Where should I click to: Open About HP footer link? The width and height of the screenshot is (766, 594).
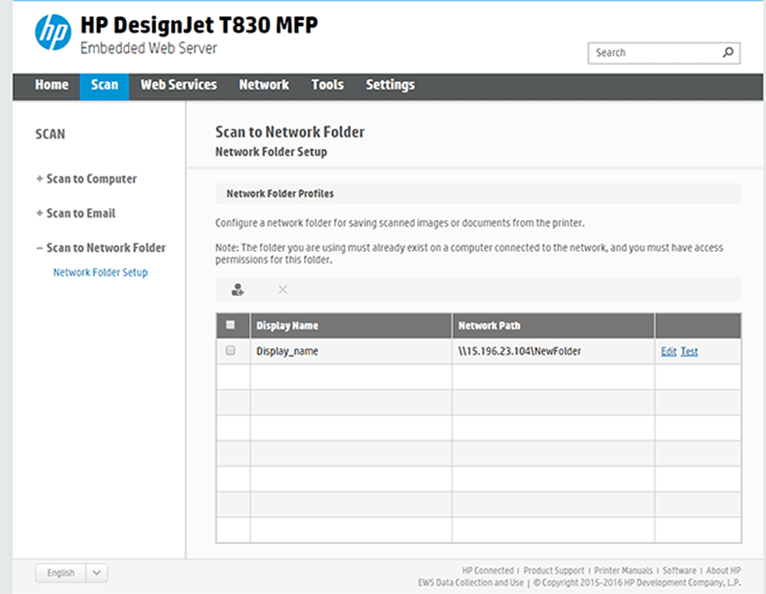pos(724,570)
